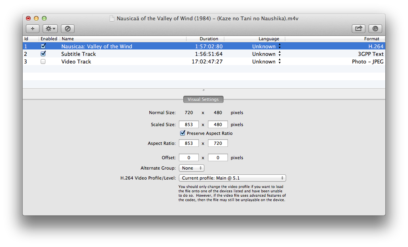Viewport: 408px width, 247px height.
Task: Click the green zoom window button
Action: click(x=44, y=18)
